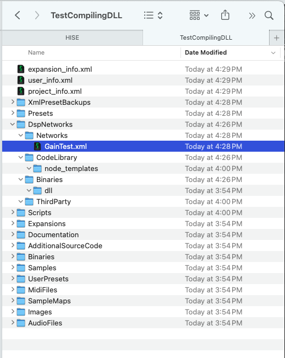Select the UserPresets folder icon
This screenshot has height=358, width=285.
[21, 279]
